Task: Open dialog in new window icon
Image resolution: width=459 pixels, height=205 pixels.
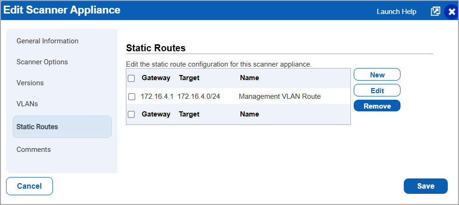Action: point(435,12)
